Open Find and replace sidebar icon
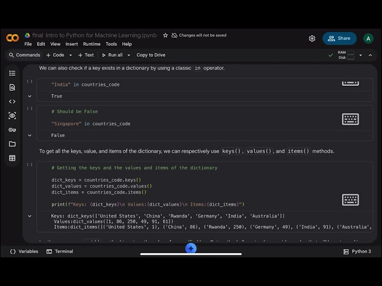This screenshot has height=286, width=382. pos(12,88)
